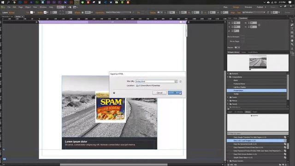295x166 pixels.
Task: Switch to Plan mode
Action: tap(225, 7)
